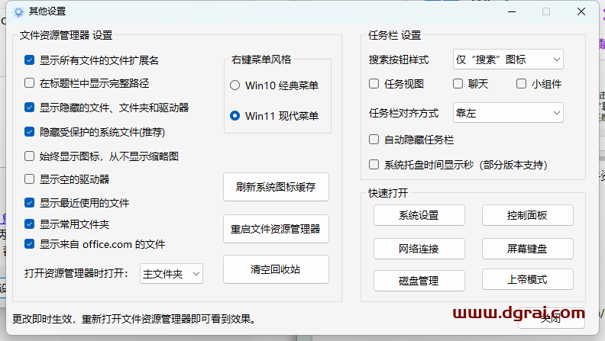Click 重启文件资源管理器 button
This screenshot has height=341, width=605.
pyautogui.click(x=276, y=229)
